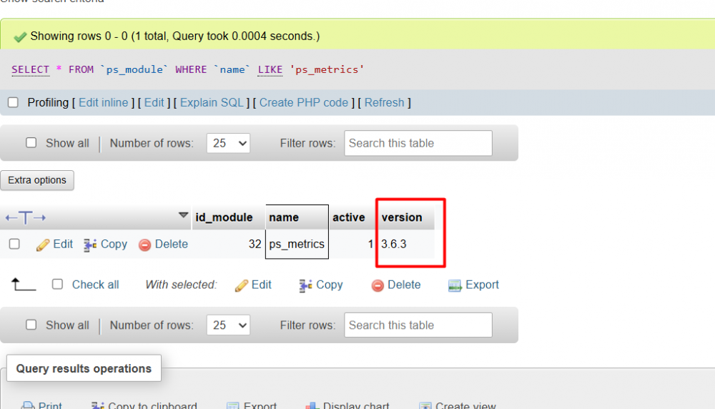The height and width of the screenshot is (409, 715).
Task: Sort by name column header
Action: 284,217
